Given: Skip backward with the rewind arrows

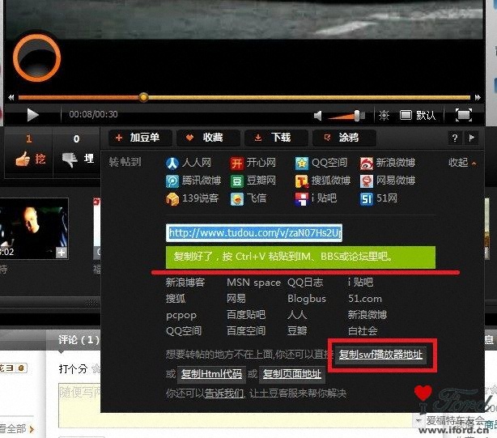Looking at the screenshot, I should [11, 97].
